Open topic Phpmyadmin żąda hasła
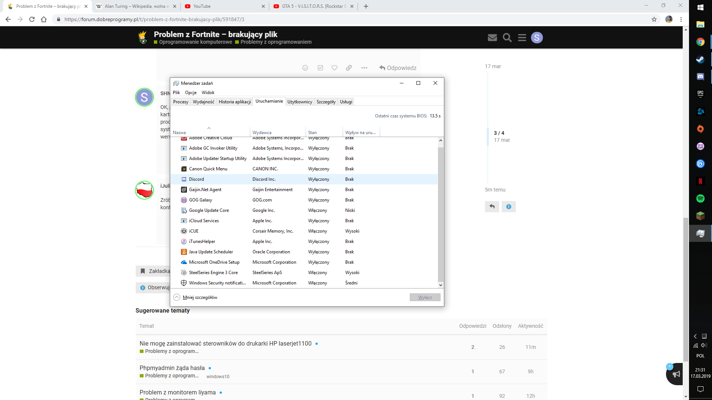Screen dimensions: 712x400 coord(172,368)
